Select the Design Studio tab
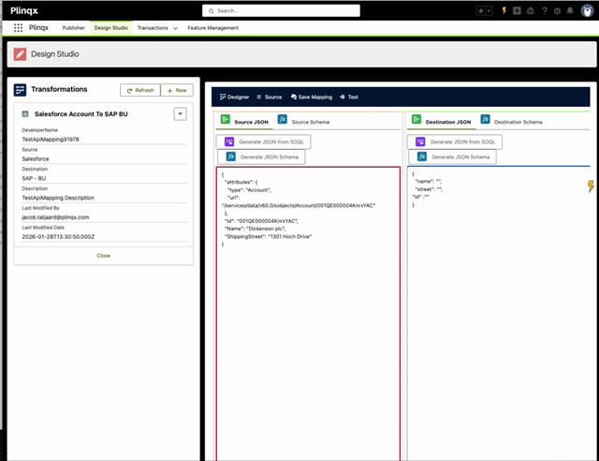 [110, 28]
